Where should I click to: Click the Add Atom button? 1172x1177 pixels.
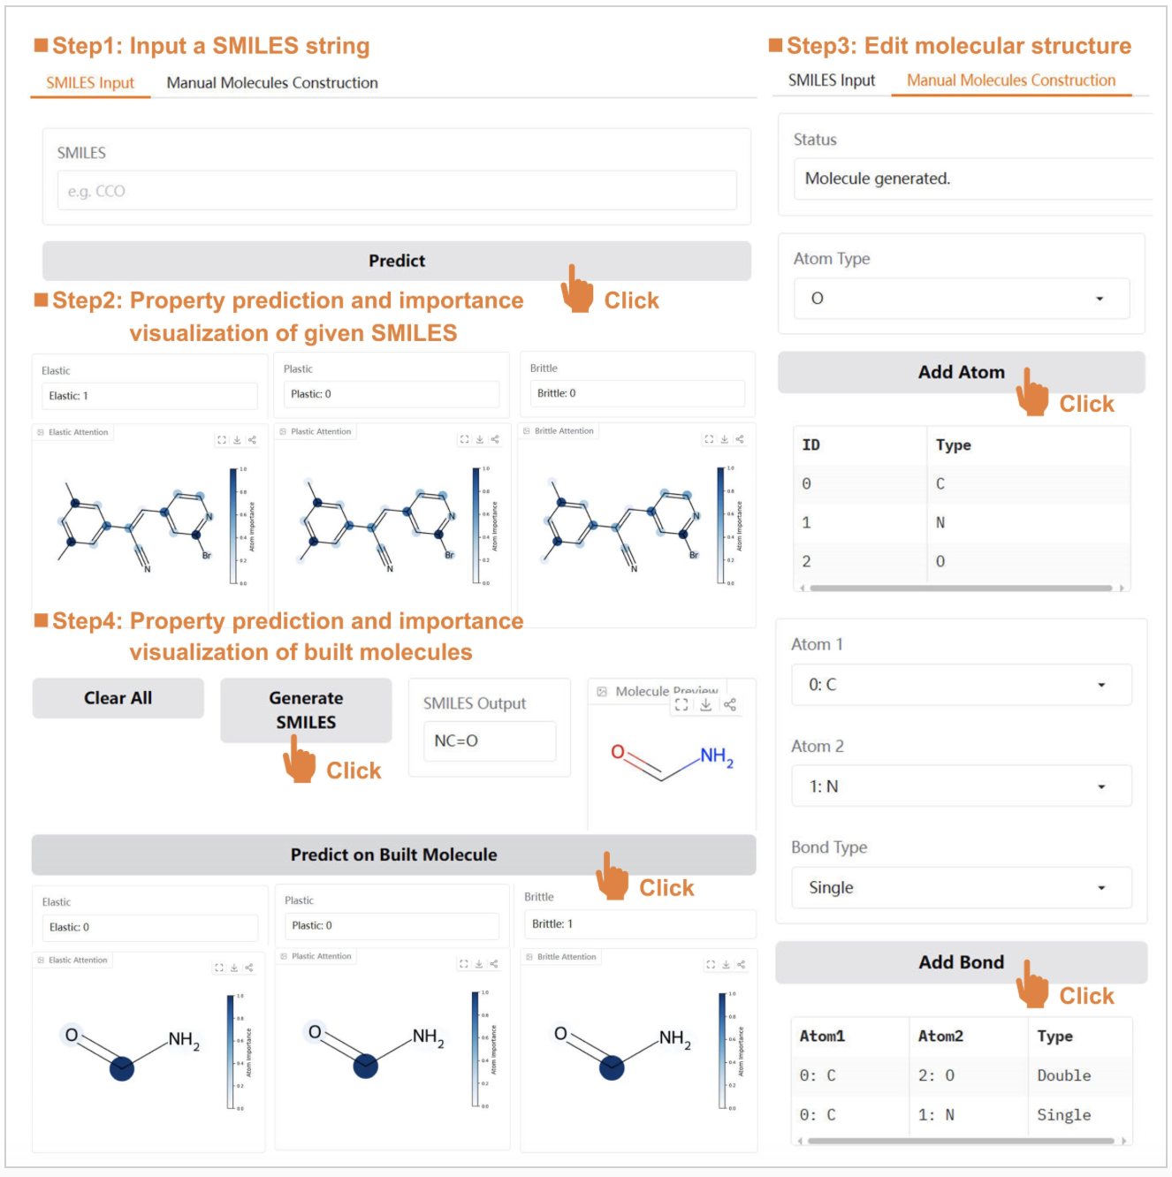tap(961, 372)
